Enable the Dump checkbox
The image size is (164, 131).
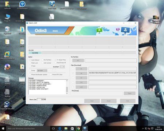(30, 71)
